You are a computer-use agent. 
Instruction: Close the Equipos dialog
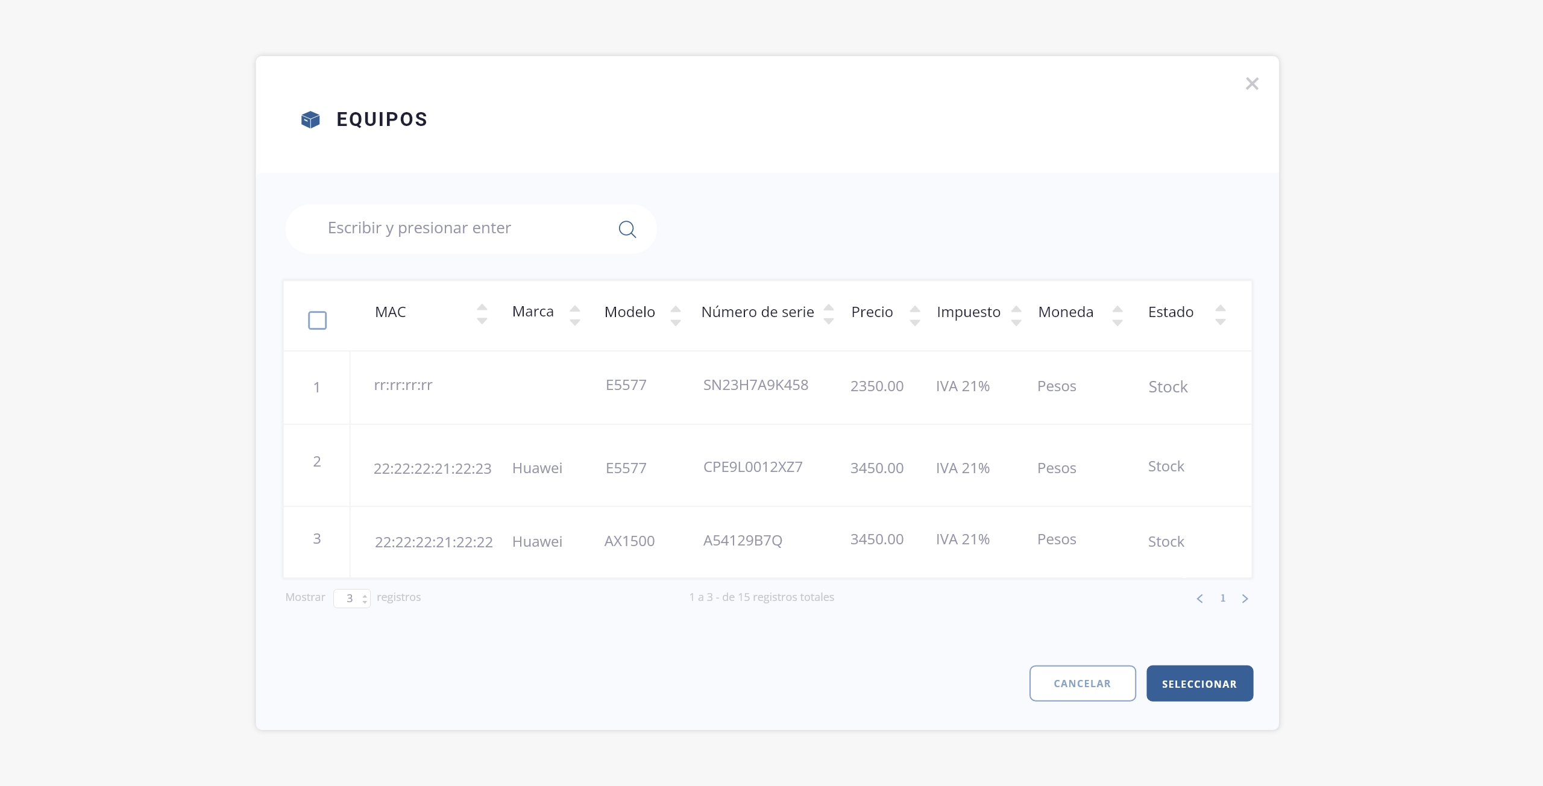pos(1252,84)
